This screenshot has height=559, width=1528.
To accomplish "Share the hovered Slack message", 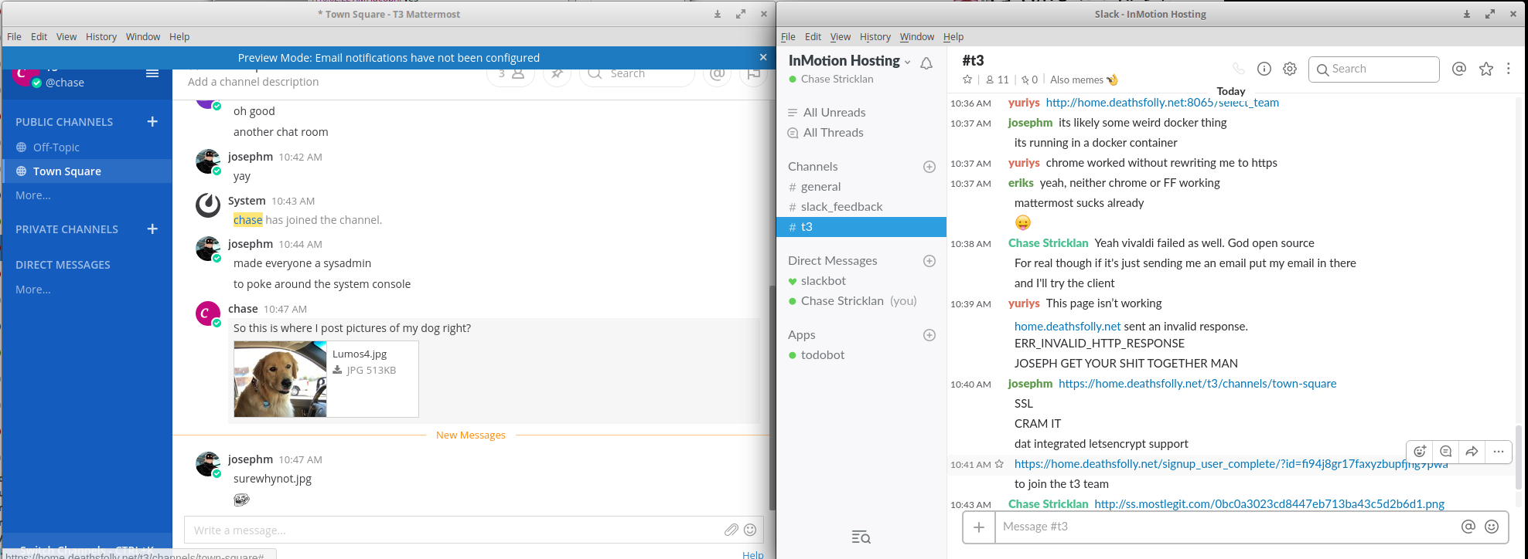I will point(1472,452).
